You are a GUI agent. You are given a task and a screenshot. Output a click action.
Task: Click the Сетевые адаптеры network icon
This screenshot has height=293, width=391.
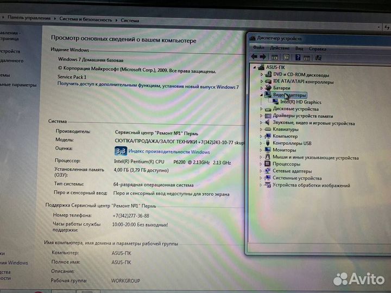[x=267, y=171]
